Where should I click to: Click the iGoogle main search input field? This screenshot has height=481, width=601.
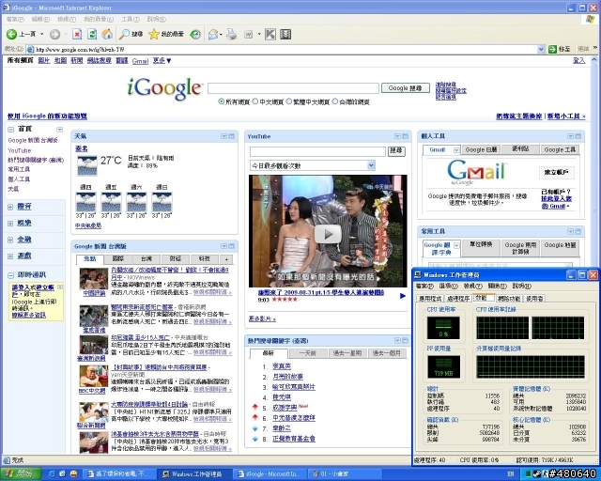(x=293, y=88)
